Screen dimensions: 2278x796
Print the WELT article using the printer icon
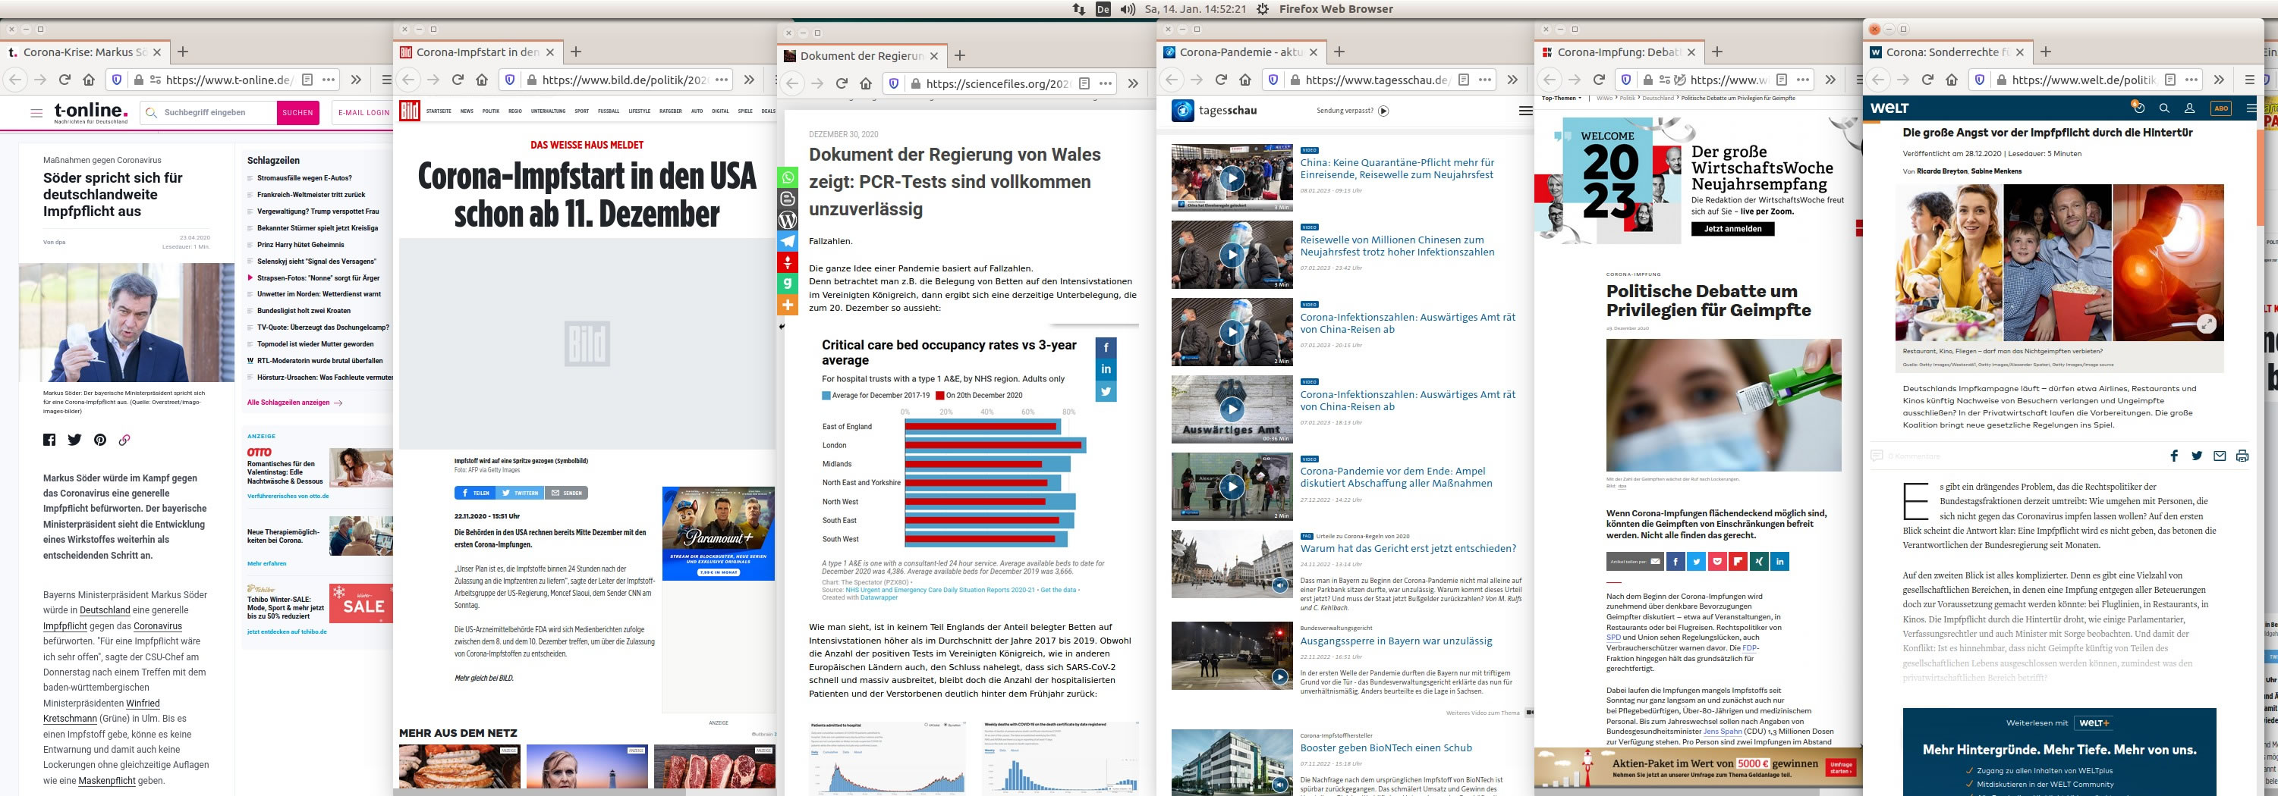click(x=2242, y=456)
